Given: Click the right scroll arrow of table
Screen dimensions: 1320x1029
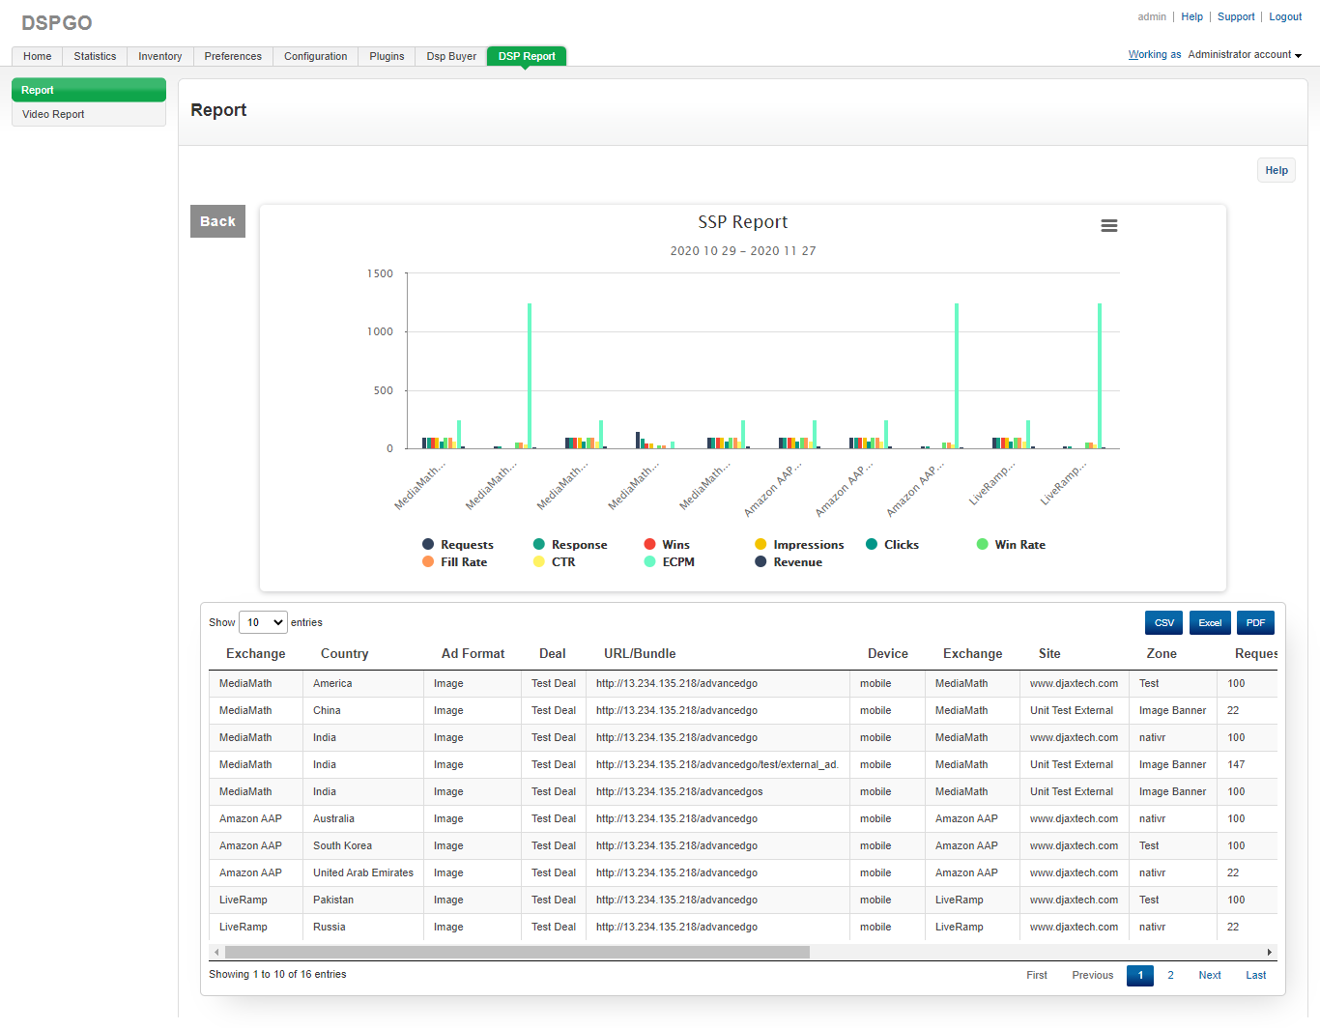Looking at the screenshot, I should pyautogui.click(x=1269, y=953).
